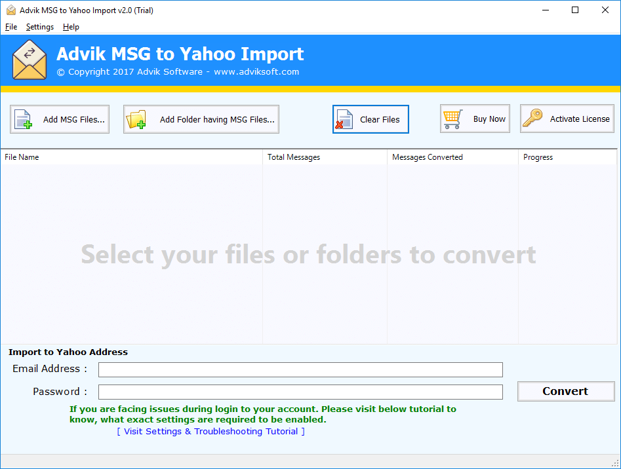Click the Activate License button label
The height and width of the screenshot is (469, 621).
click(x=580, y=119)
